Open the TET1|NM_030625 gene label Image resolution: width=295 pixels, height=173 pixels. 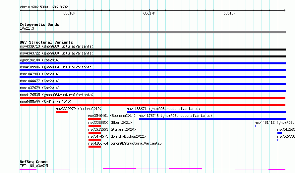34,166
